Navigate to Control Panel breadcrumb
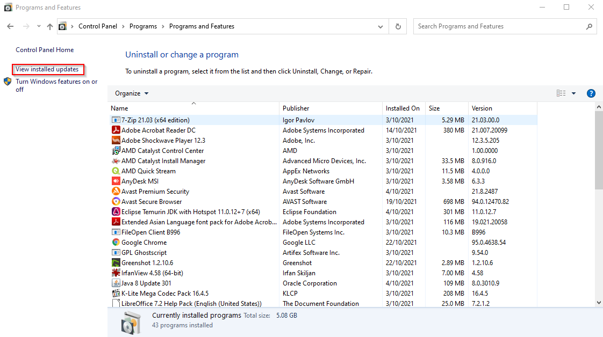Image resolution: width=603 pixels, height=337 pixels. [98, 26]
